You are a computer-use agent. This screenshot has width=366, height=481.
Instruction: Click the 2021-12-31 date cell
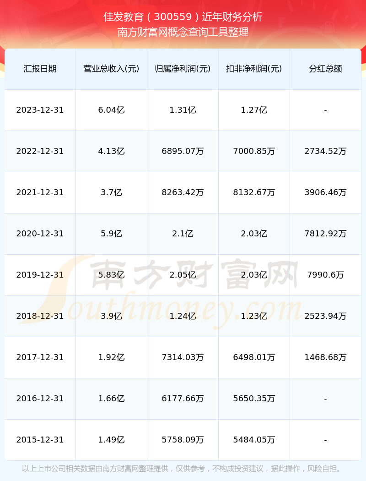click(40, 192)
